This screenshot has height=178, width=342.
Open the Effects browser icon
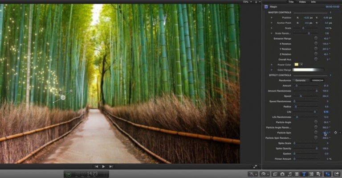click(275, 174)
